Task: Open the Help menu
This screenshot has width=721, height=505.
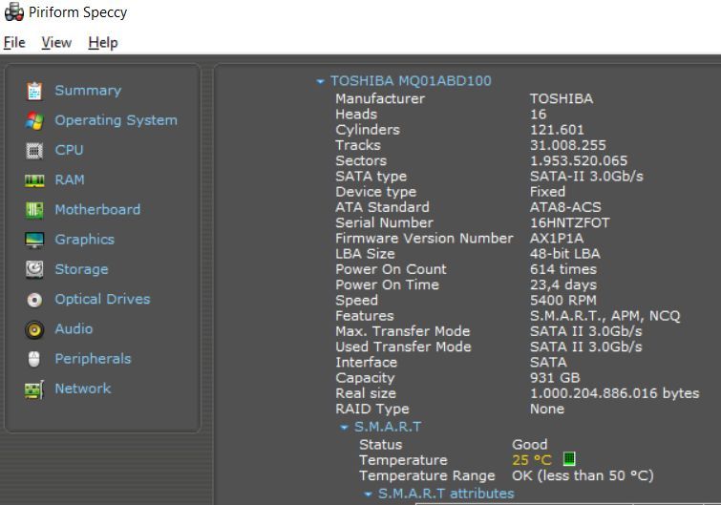Action: tap(102, 43)
